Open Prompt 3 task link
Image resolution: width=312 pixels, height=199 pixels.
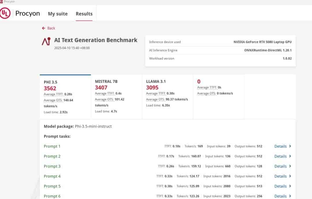click(x=52, y=166)
